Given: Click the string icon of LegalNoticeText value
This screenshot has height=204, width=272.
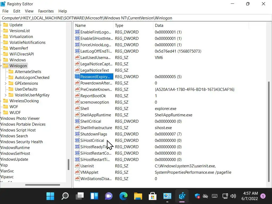Looking at the screenshot, I should click(x=77, y=70).
